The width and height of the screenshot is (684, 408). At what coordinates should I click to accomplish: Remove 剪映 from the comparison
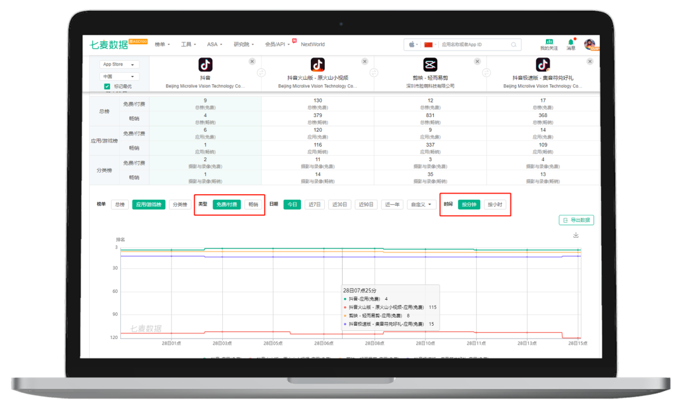tap(478, 61)
